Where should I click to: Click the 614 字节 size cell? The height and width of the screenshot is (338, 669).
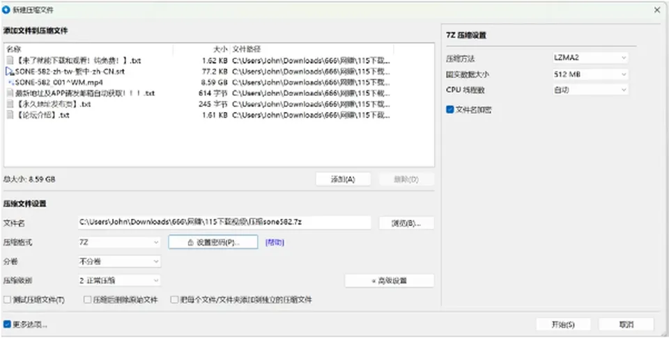pyautogui.click(x=213, y=93)
